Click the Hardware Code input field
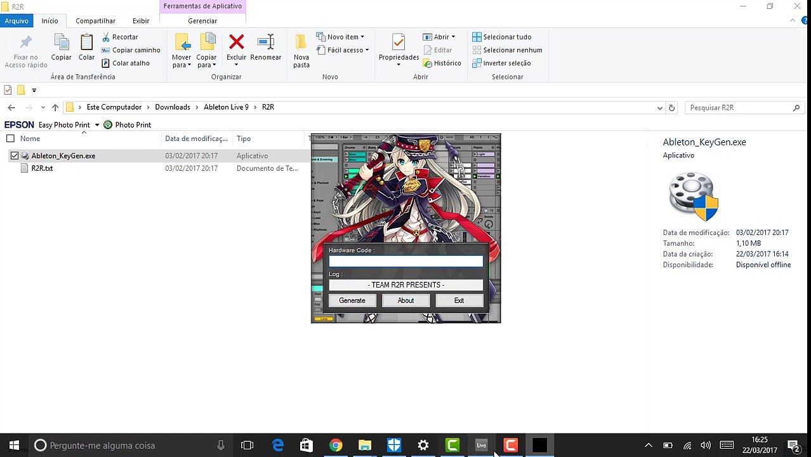The image size is (811, 457). pos(406,261)
